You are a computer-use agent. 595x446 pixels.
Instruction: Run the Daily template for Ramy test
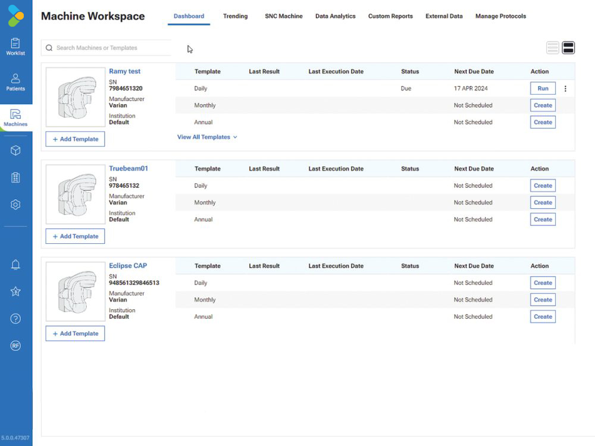543,89
